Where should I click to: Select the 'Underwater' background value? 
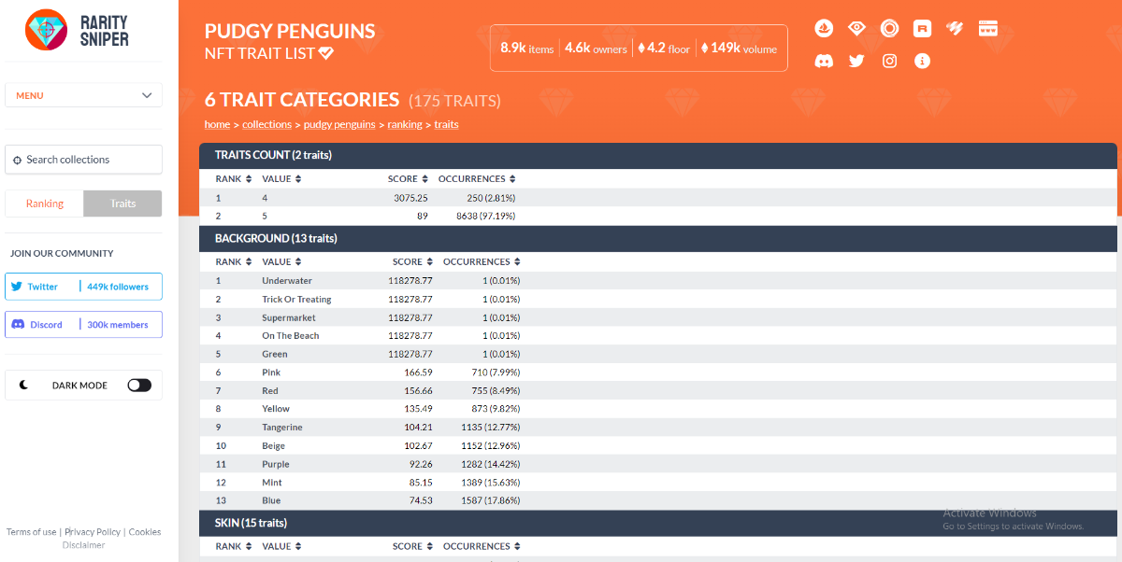[x=287, y=281]
